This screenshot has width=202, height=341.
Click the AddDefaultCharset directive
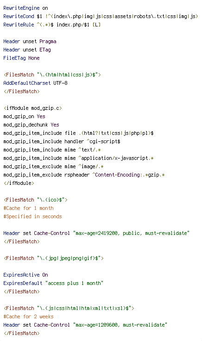tap(27, 83)
